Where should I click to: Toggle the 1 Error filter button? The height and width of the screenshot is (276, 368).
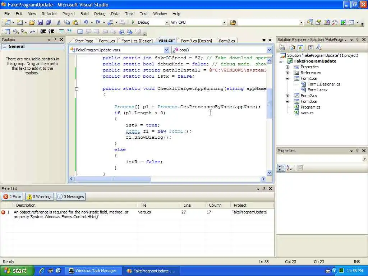tap(13, 197)
